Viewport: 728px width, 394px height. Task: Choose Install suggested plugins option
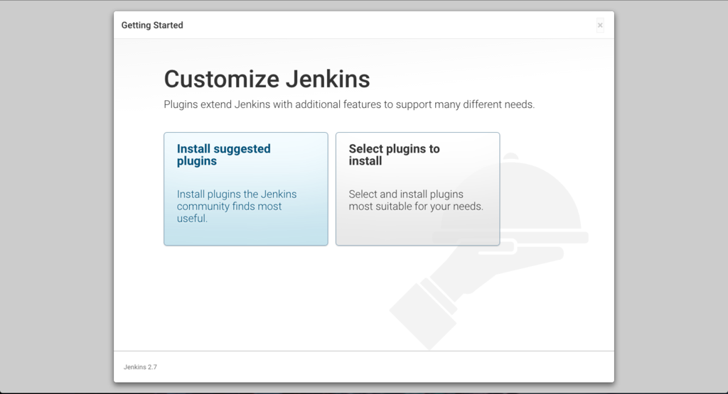click(x=245, y=189)
